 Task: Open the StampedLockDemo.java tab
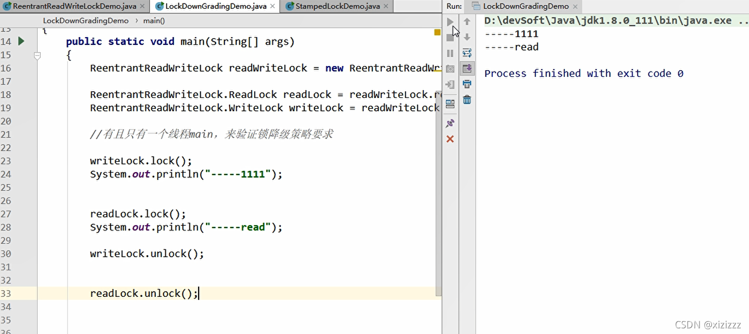pos(338,6)
